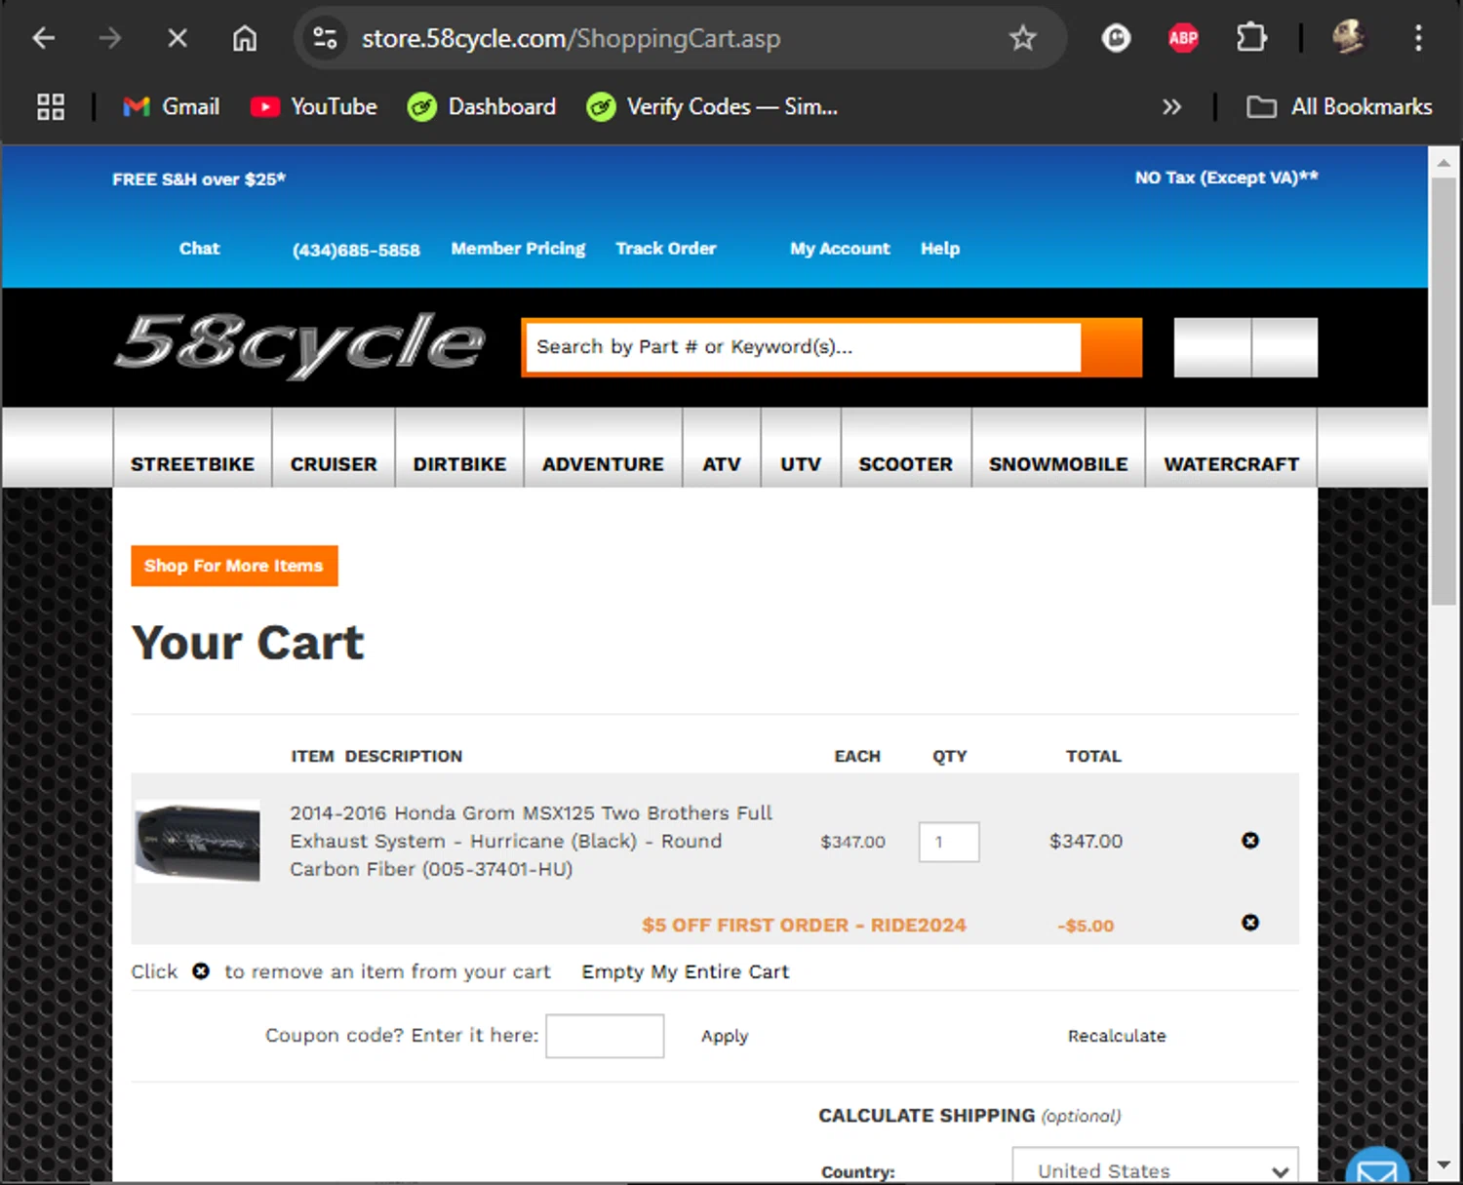The height and width of the screenshot is (1185, 1463).
Task: Open the browser home page
Action: pyautogui.click(x=244, y=38)
